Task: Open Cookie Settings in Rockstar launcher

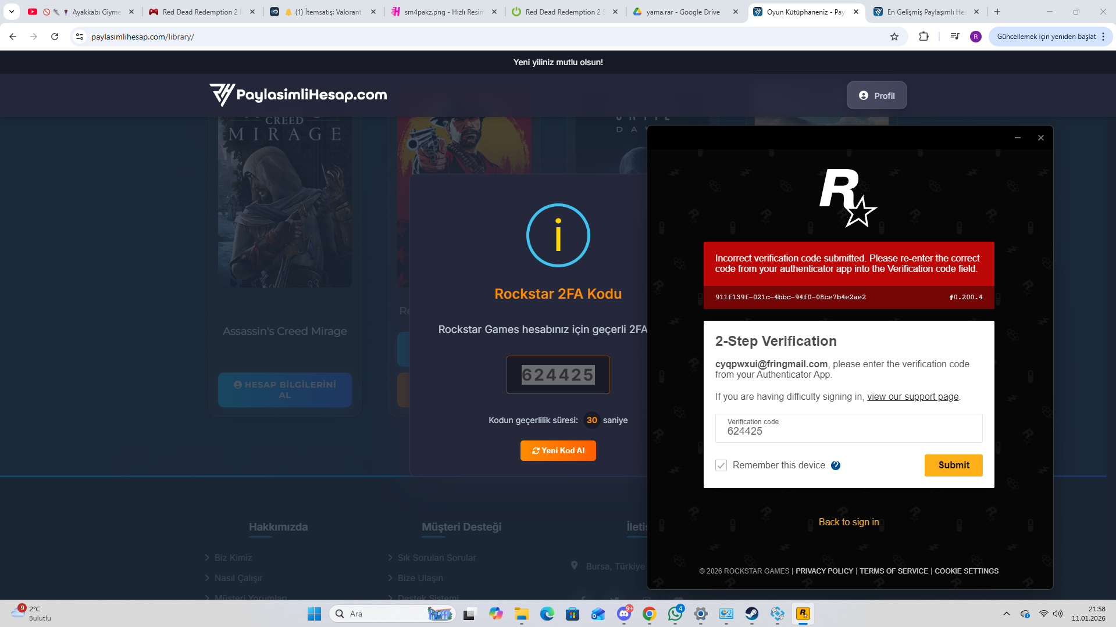Action: pyautogui.click(x=967, y=571)
